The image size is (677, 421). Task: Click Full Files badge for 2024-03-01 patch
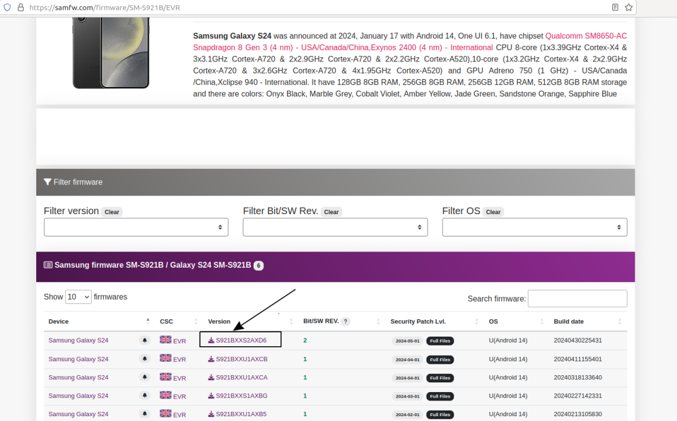[440, 396]
